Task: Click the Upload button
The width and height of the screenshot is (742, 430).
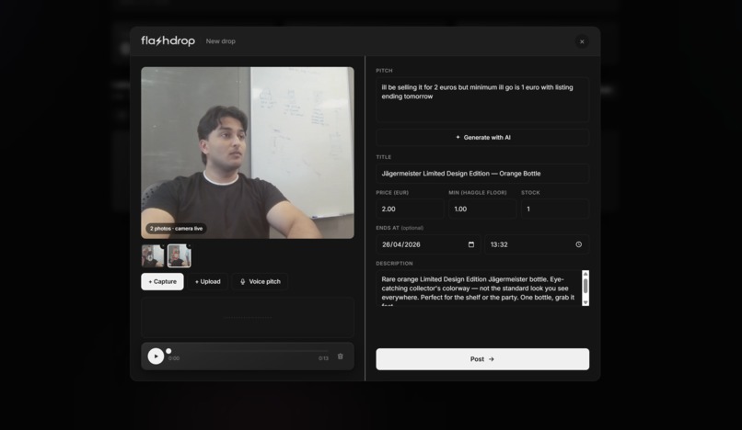Action: tap(208, 282)
